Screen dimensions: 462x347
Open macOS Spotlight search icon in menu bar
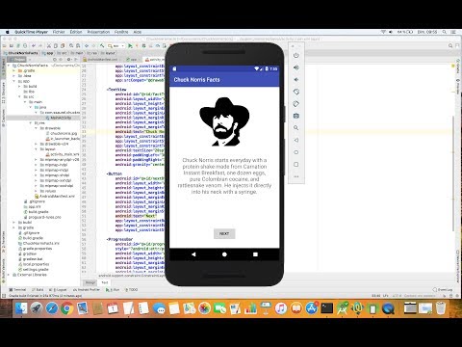point(445,32)
